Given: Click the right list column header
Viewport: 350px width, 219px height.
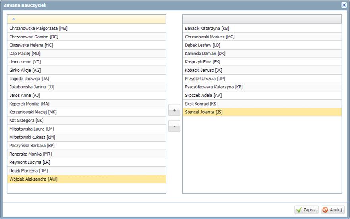Looking at the screenshot, I should (x=262, y=19).
